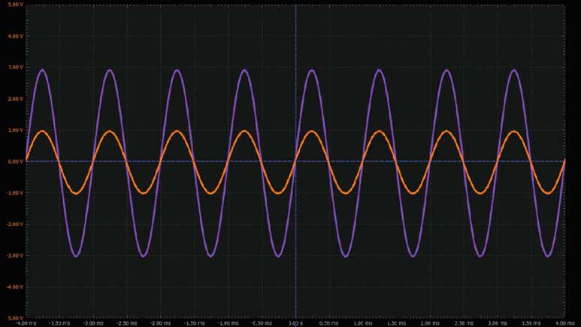Click the 1.50 ms time axis label
581x327 pixels.
point(396,323)
